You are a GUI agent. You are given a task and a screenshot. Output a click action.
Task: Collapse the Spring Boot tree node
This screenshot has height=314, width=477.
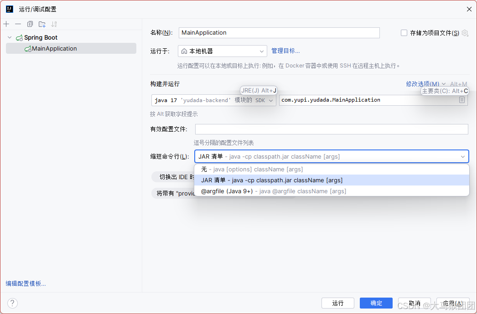point(10,37)
